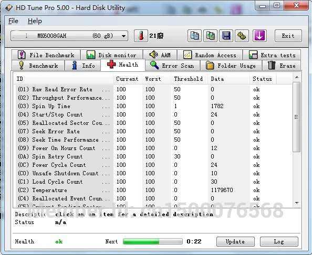This screenshot has height=255, width=312.
Task: Select the Reallocated Event Count row
Action: tap(153, 198)
